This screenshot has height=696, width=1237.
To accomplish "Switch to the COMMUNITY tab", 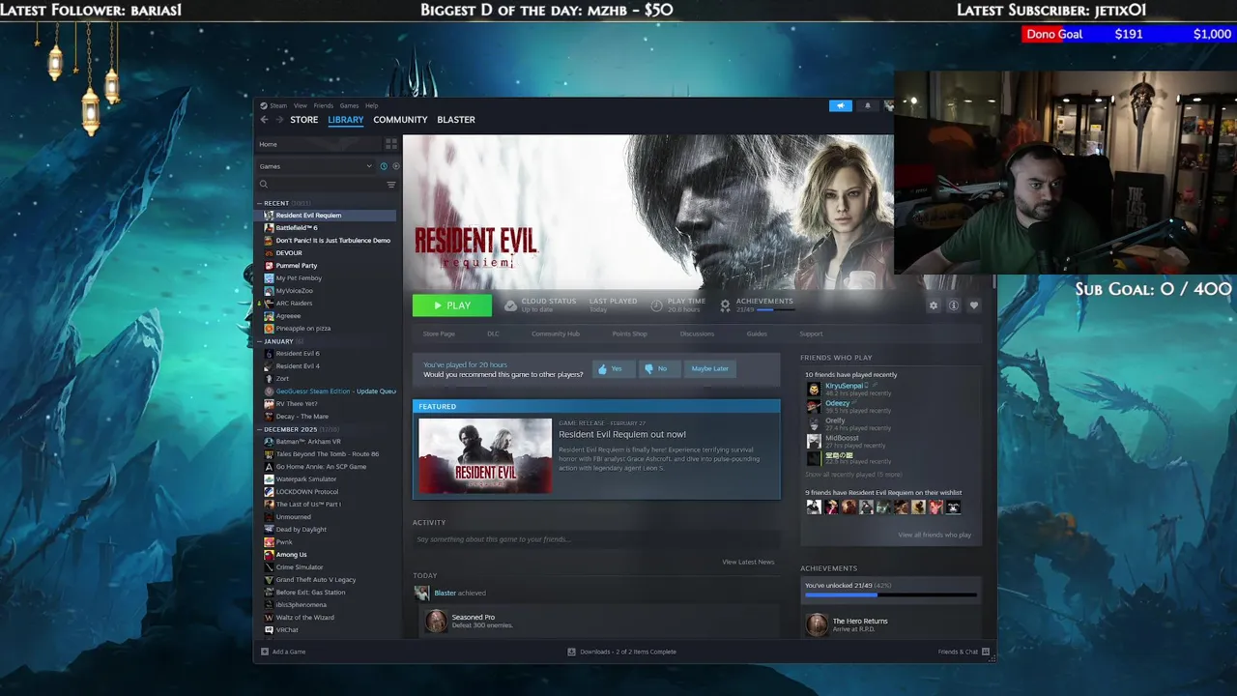I will (x=400, y=120).
